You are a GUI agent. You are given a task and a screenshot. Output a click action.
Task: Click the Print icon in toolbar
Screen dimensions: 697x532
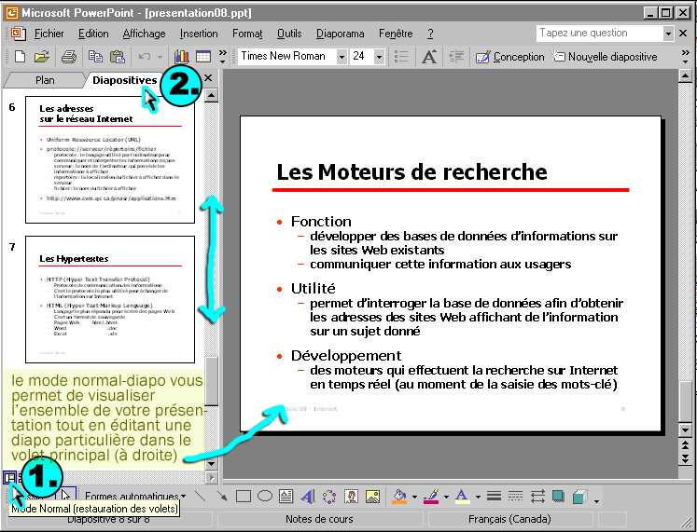(68, 57)
